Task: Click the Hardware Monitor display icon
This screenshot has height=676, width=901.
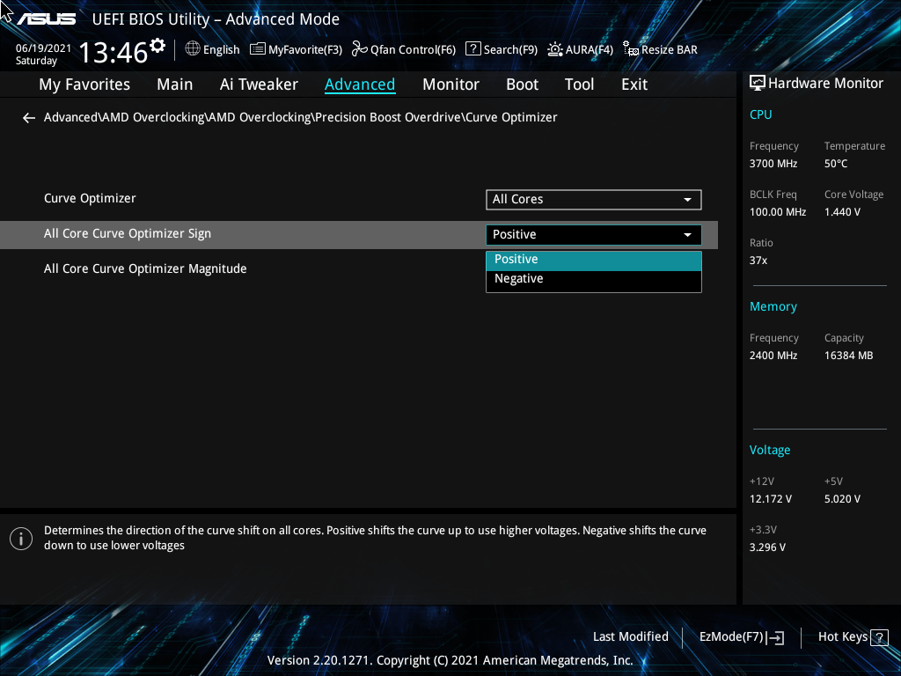Action: (758, 83)
